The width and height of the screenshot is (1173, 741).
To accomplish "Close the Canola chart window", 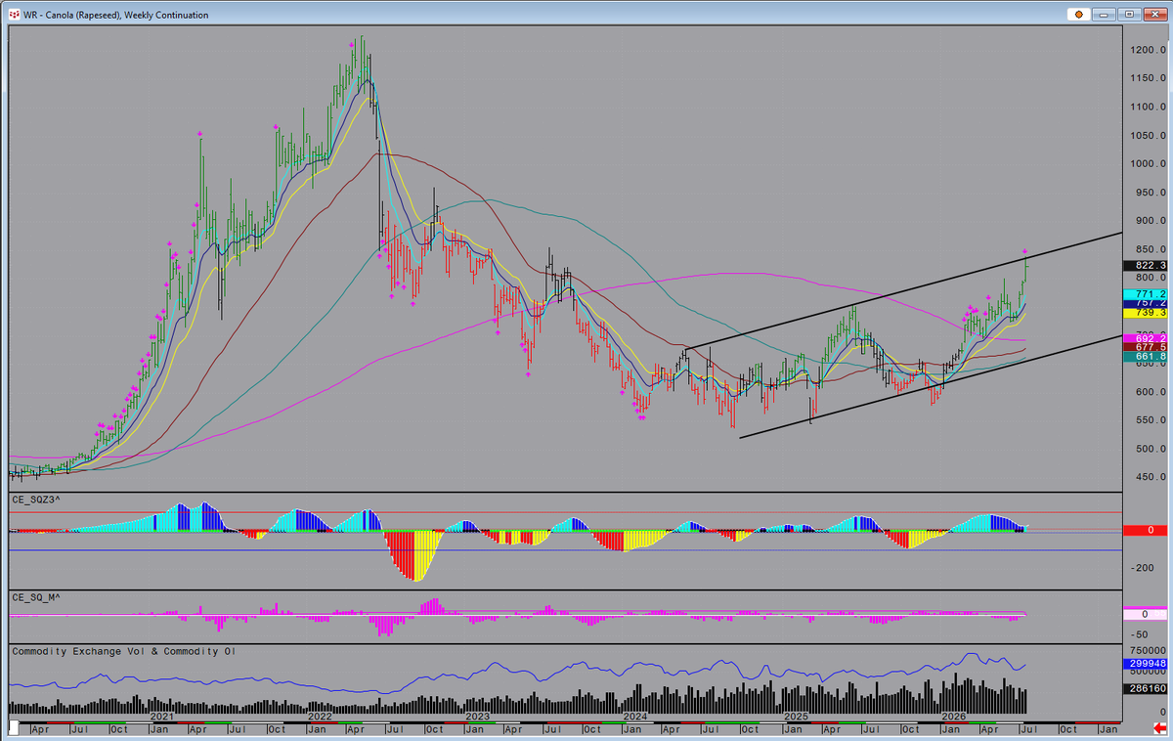I will (1153, 14).
